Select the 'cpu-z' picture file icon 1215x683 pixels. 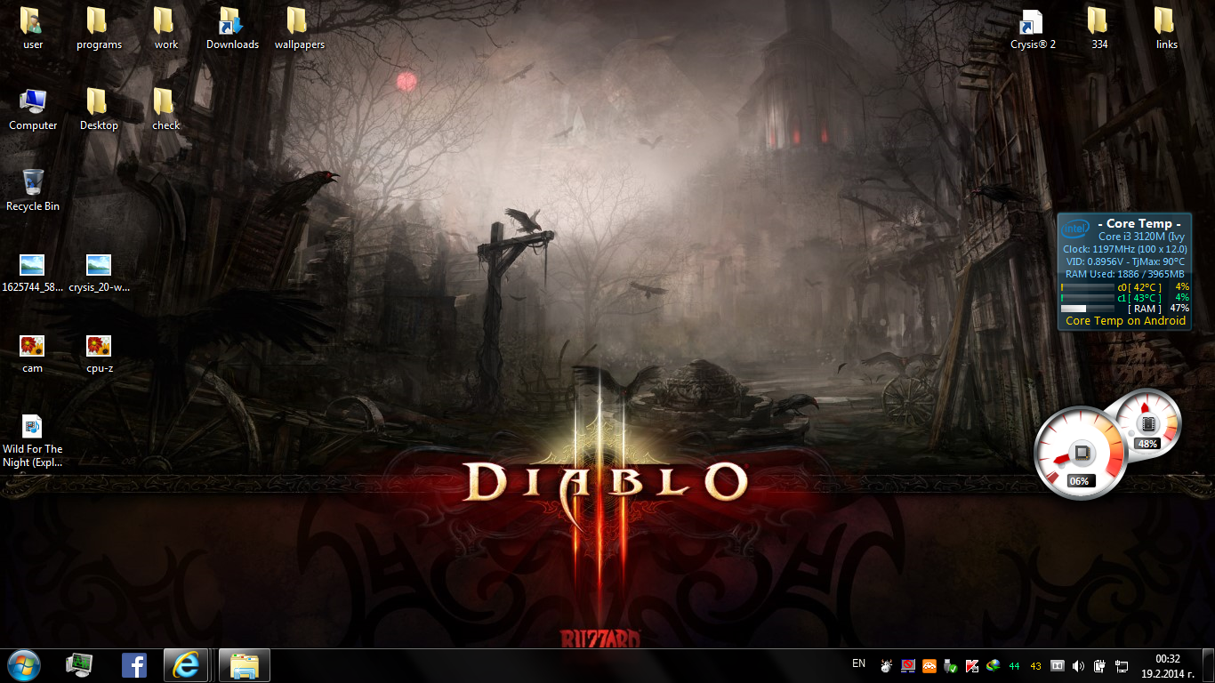99,352
